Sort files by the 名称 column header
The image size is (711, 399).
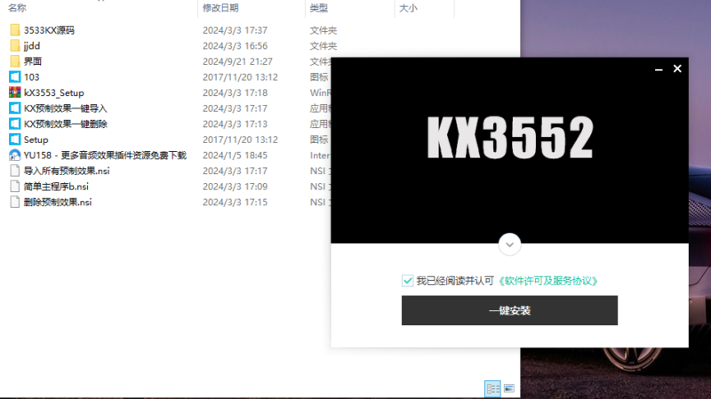[18, 8]
